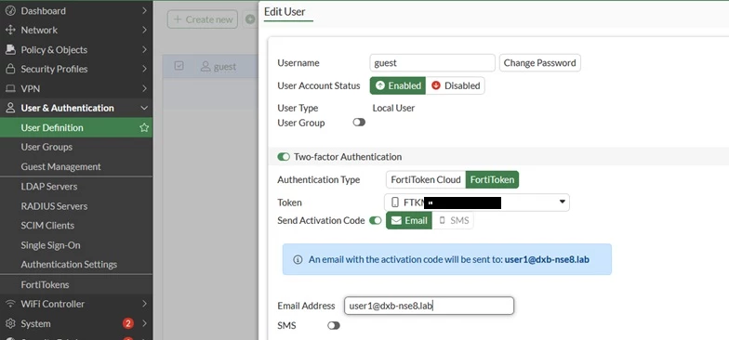Click the guest user person icon
Viewport: 729px width, 340px height.
coord(205,67)
